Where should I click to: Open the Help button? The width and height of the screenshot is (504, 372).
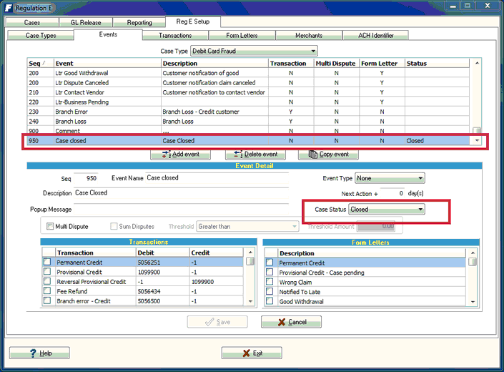click(x=39, y=353)
